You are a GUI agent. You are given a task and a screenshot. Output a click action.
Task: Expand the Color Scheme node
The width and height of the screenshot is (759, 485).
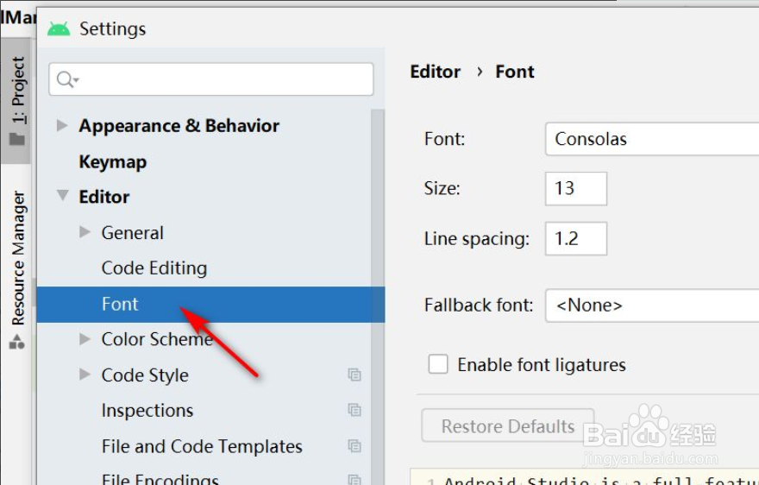tap(85, 339)
